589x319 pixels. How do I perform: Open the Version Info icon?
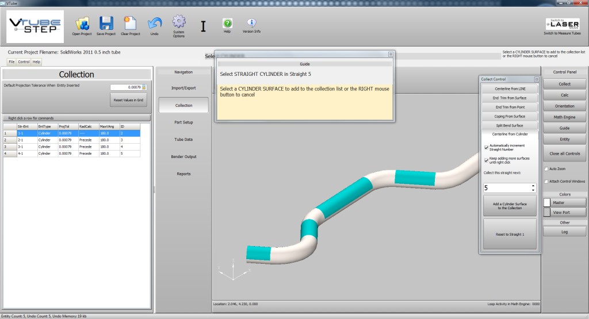(251, 23)
